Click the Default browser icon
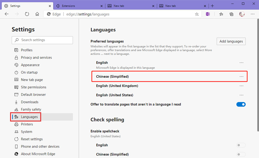Screen dimensions: 259x158 (16, 94)
